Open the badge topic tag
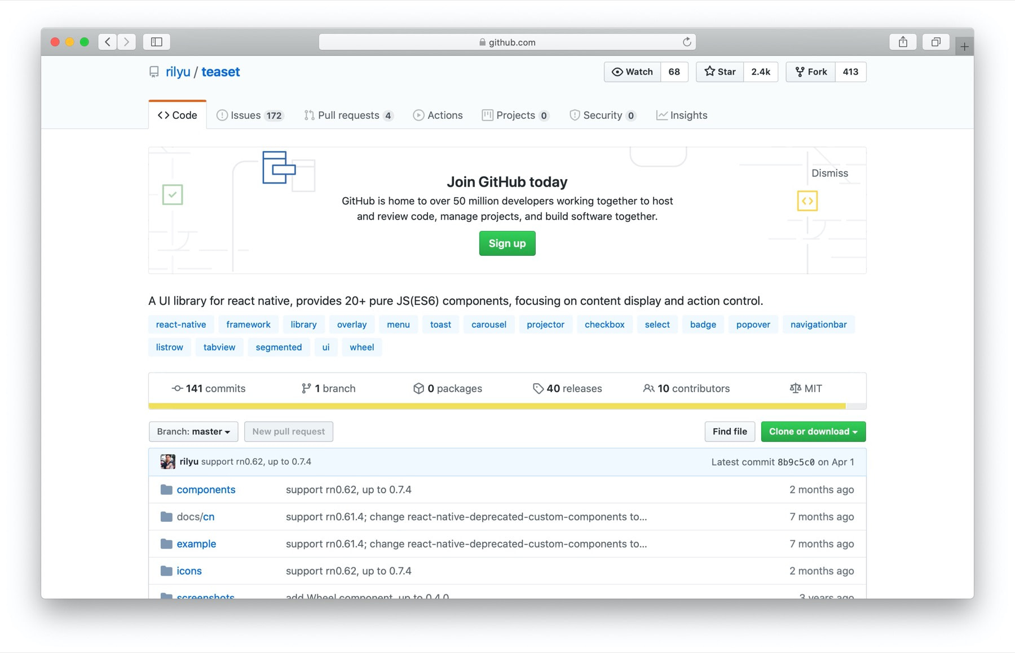The image size is (1015, 653). 703,325
